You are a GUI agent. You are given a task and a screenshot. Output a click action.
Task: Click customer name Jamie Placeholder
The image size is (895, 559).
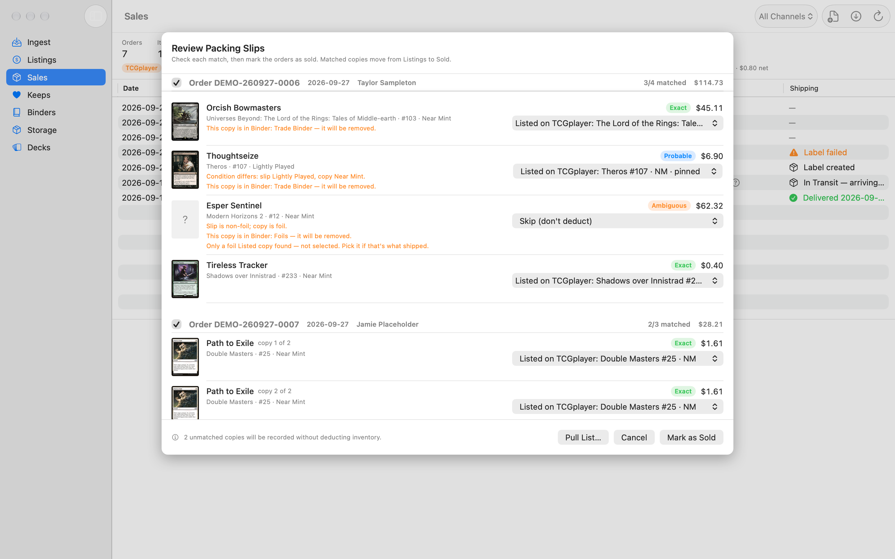pyautogui.click(x=387, y=324)
